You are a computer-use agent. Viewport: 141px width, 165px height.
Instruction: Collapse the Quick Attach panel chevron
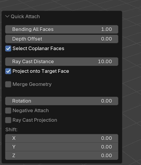click(7, 16)
